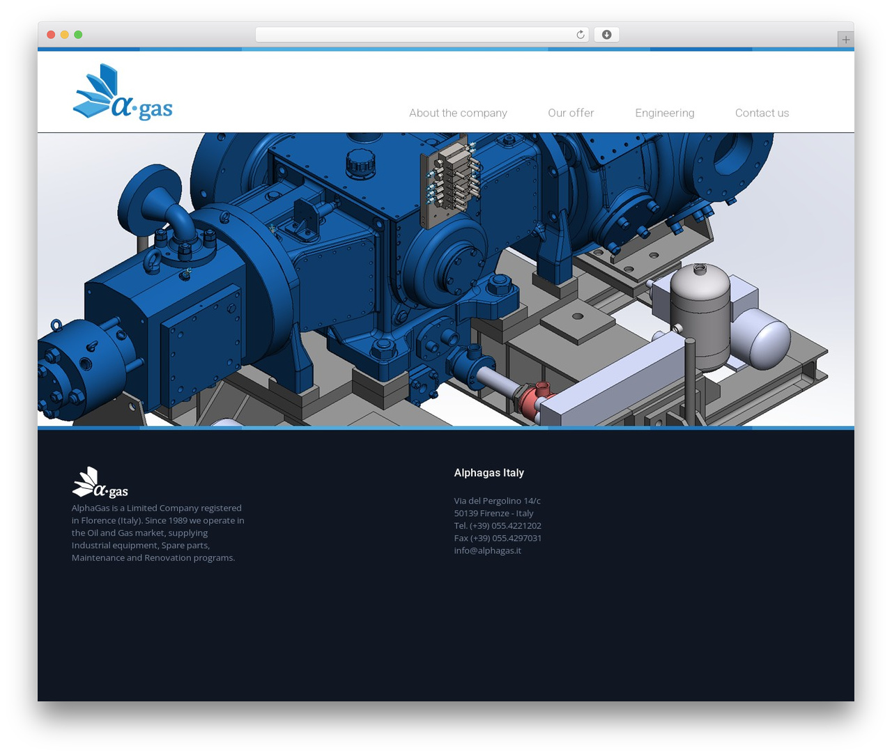Click the compressor 3D model banner image

tap(446, 279)
